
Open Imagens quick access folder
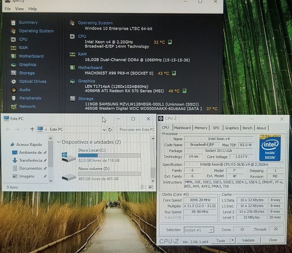tap(29, 176)
